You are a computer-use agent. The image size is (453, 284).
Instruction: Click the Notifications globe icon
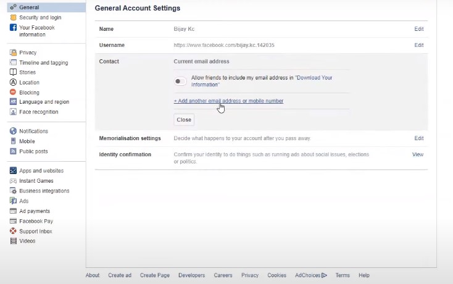click(14, 131)
